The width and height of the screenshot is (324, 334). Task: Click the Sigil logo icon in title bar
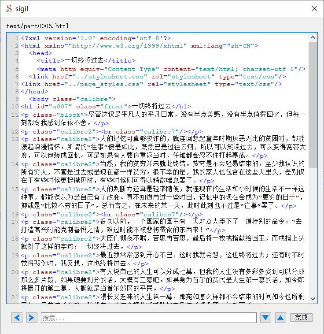click(x=9, y=8)
